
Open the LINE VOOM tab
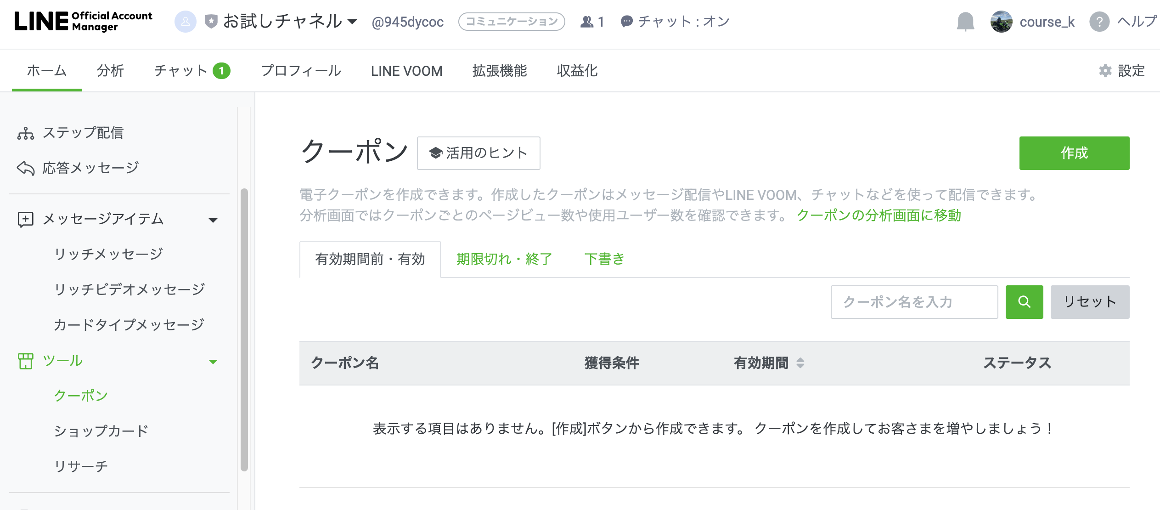tap(407, 71)
